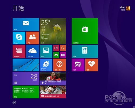Open the green Finance tile

[x=26, y=92]
